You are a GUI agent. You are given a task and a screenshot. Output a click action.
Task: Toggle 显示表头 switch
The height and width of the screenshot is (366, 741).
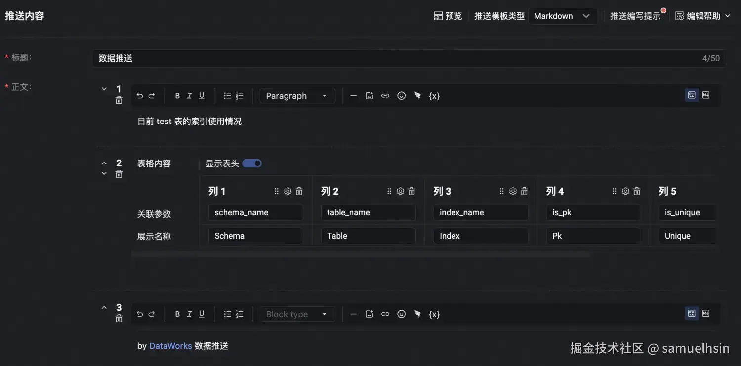click(x=252, y=163)
